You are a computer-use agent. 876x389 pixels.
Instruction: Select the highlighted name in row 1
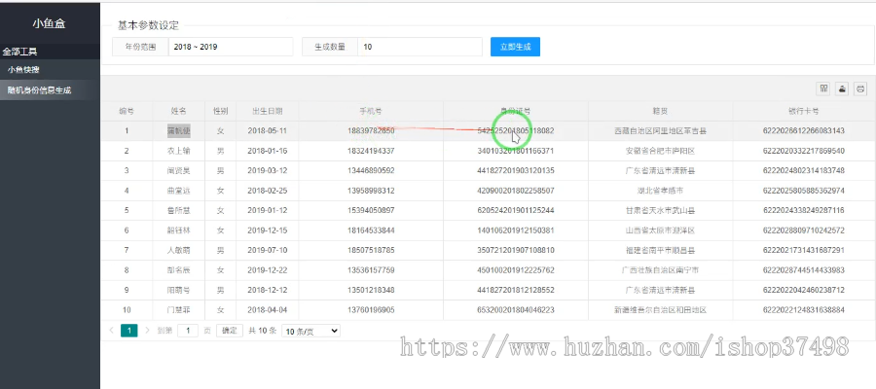point(179,131)
